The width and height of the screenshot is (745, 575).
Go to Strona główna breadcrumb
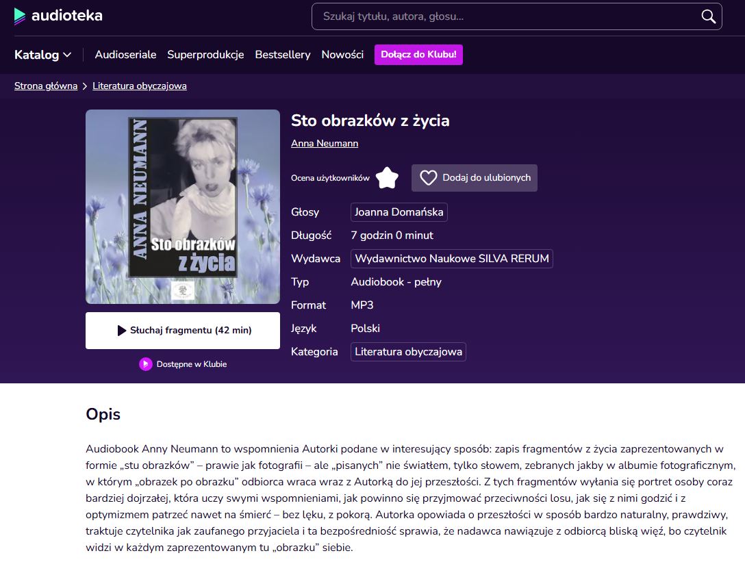coord(46,86)
